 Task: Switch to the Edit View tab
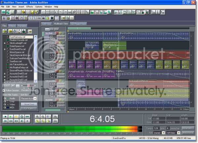click(x=47, y=24)
